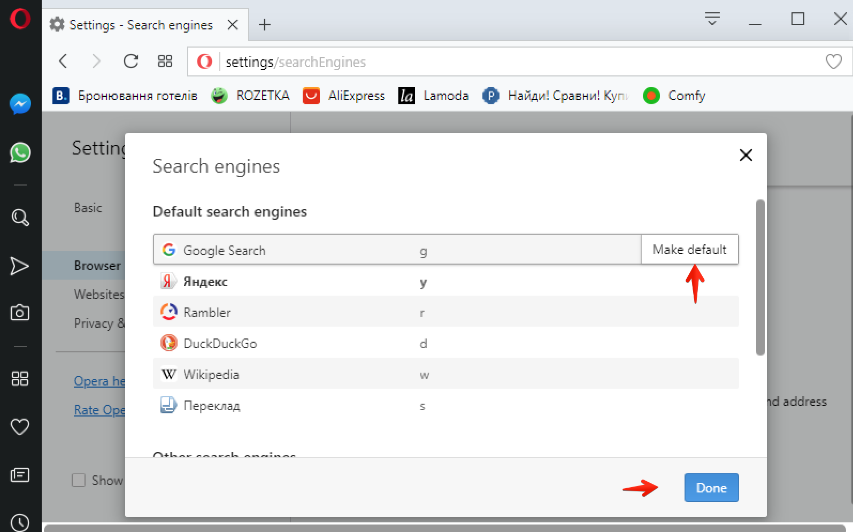Click the Переклад translate icon

click(x=169, y=405)
